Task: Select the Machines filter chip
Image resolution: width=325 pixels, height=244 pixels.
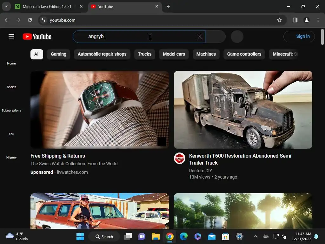Action: pyautogui.click(x=206, y=54)
